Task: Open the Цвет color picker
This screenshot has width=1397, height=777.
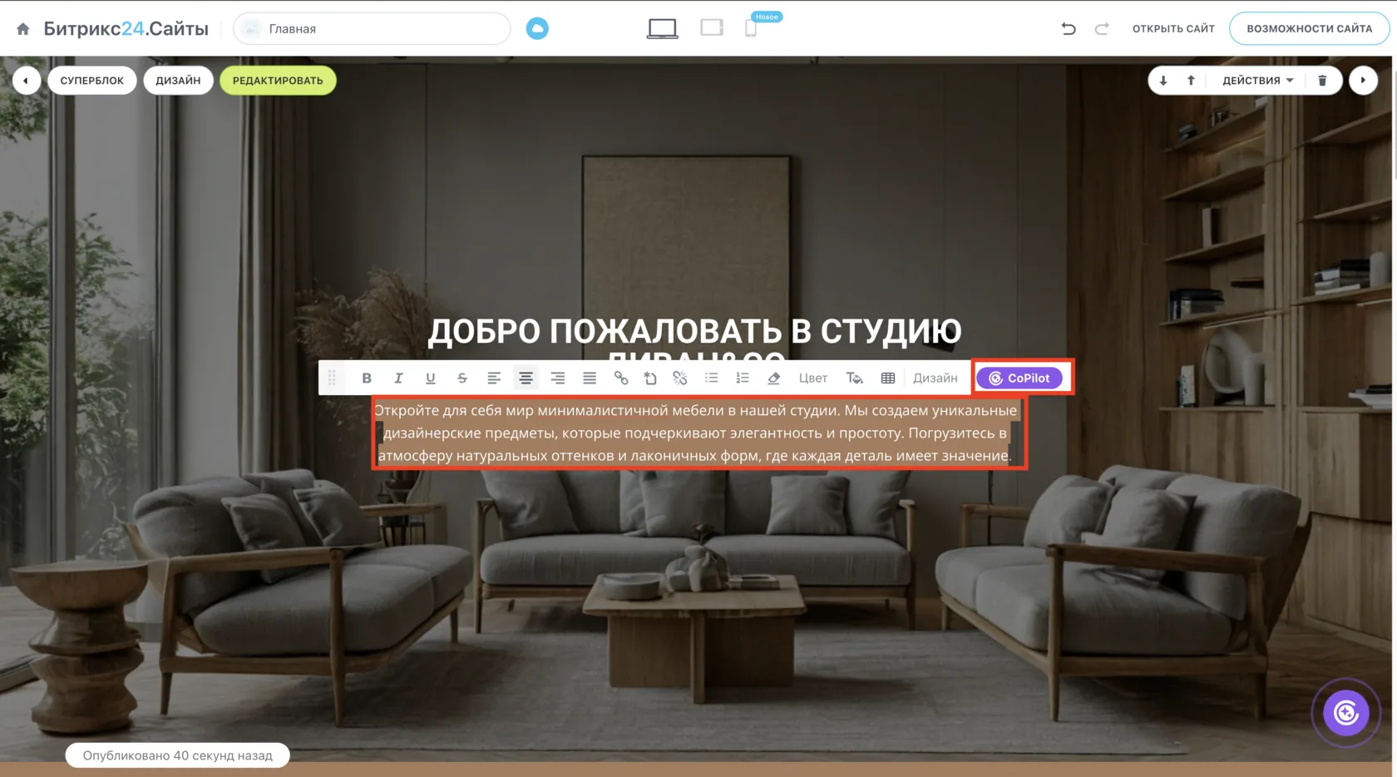Action: tap(813, 378)
